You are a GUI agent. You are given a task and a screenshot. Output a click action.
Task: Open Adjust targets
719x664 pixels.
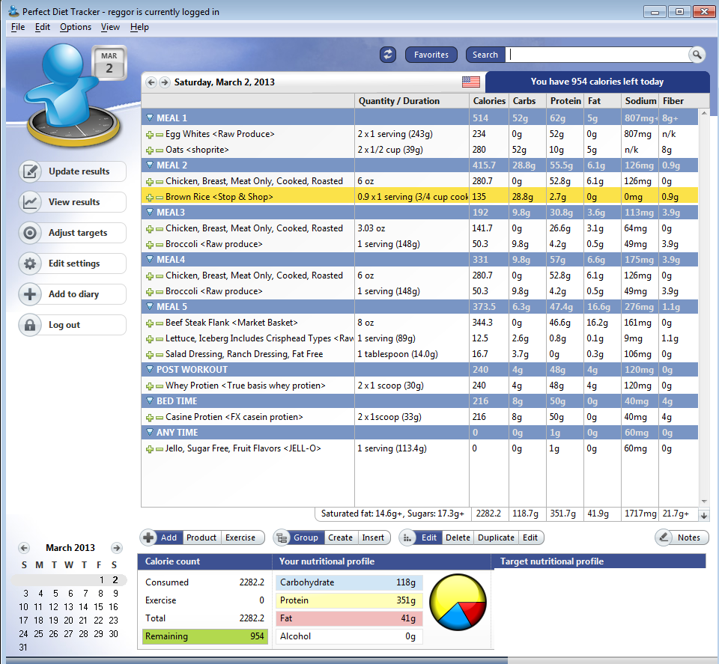click(x=73, y=233)
